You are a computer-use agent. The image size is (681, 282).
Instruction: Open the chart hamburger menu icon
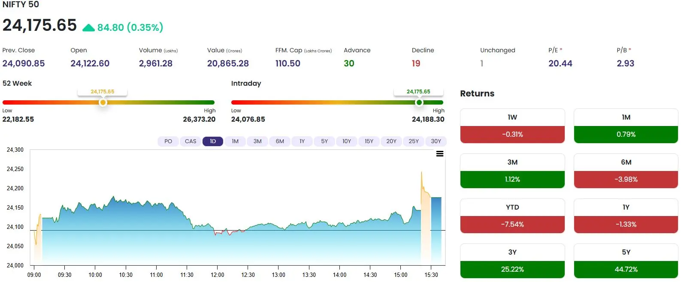pos(440,154)
